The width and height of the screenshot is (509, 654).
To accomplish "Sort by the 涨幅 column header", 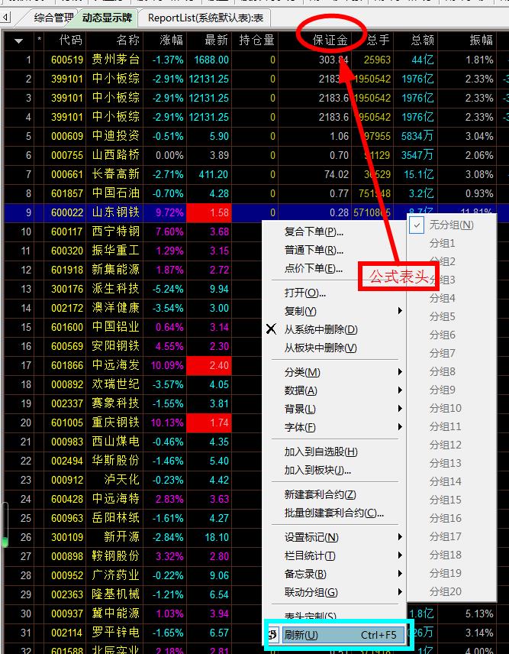I will tap(171, 40).
